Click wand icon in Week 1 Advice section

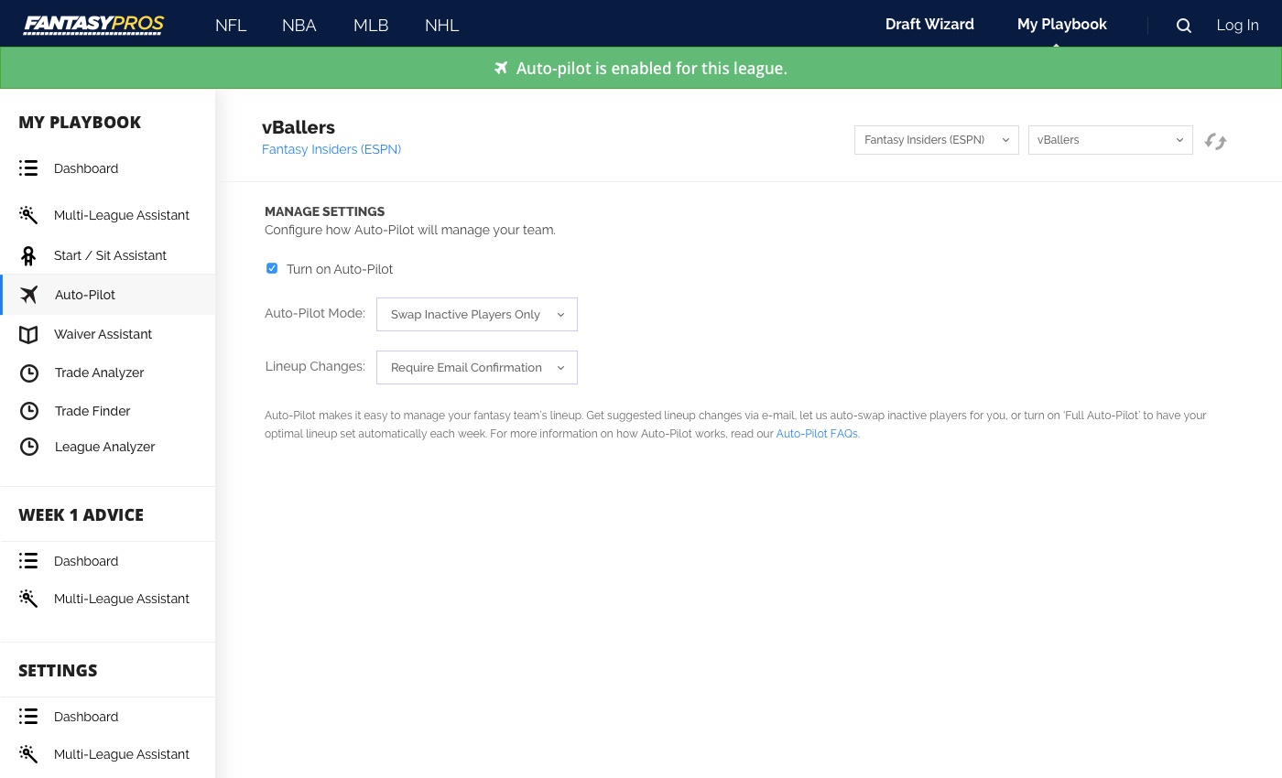pyautogui.click(x=28, y=599)
